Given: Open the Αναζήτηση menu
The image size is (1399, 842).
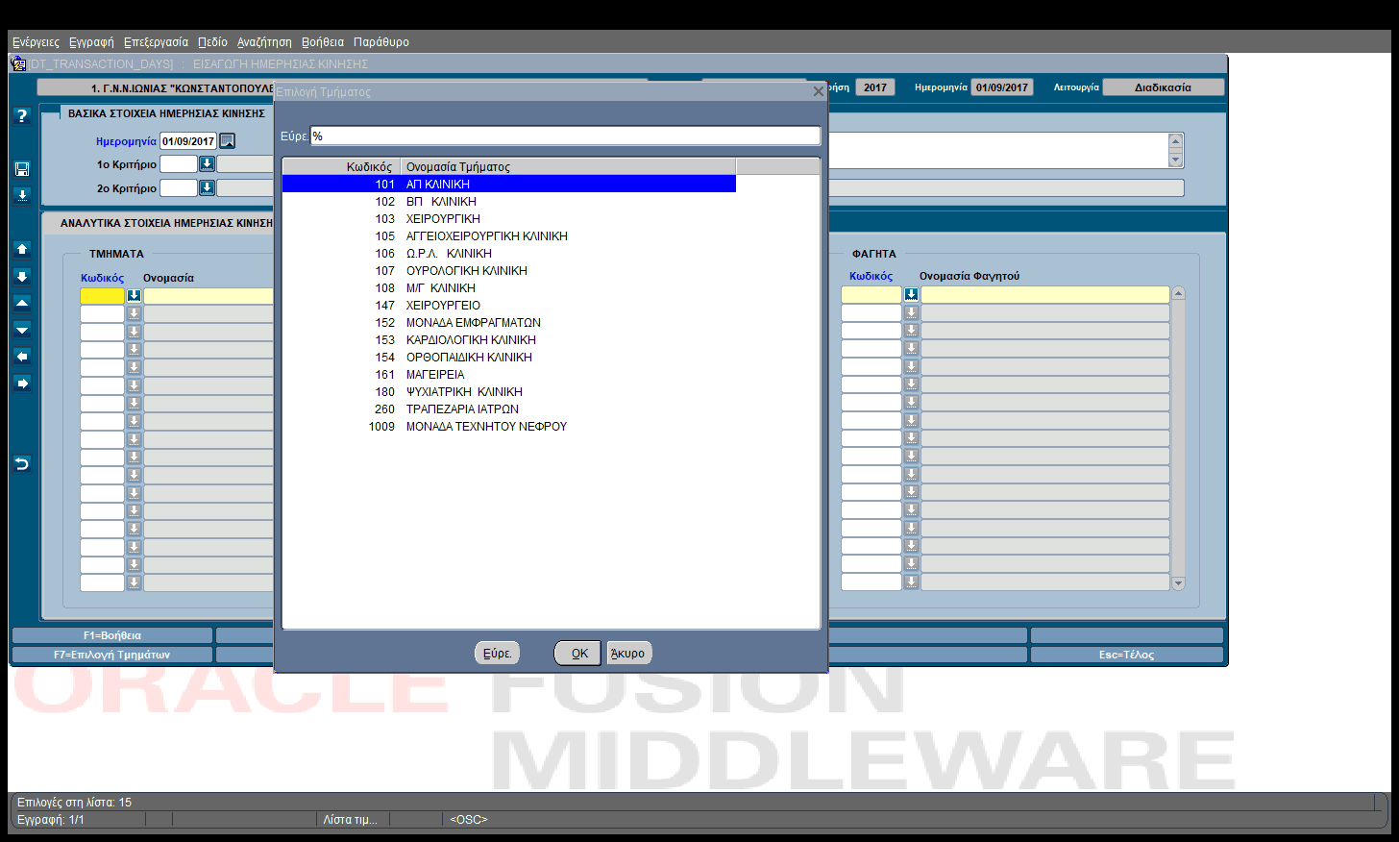Looking at the screenshot, I should coord(264,42).
